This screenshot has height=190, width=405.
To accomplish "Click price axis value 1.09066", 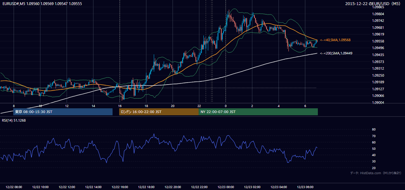I will [378, 96].
